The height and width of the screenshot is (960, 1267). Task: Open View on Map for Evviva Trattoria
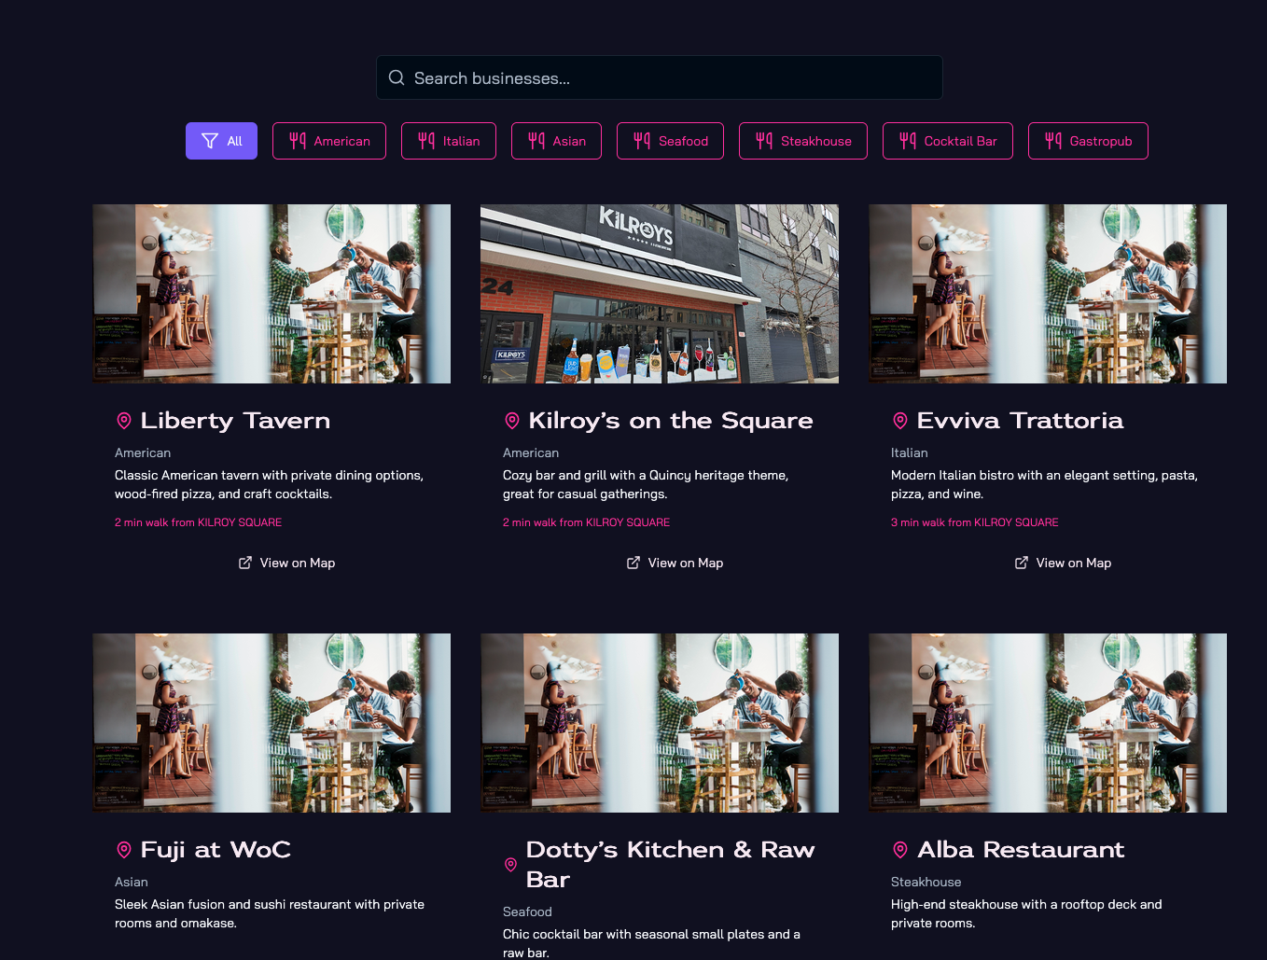1063,563
